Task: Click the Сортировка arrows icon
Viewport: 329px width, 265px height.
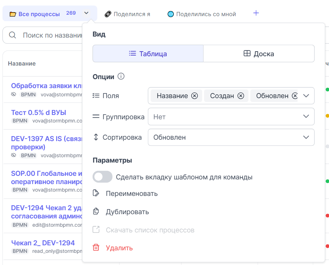Action: 96,137
